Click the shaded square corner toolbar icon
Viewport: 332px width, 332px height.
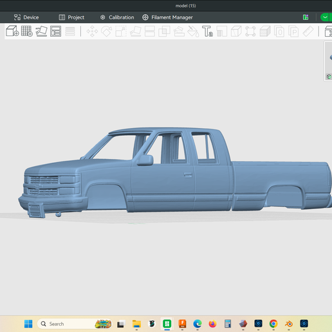point(222,32)
